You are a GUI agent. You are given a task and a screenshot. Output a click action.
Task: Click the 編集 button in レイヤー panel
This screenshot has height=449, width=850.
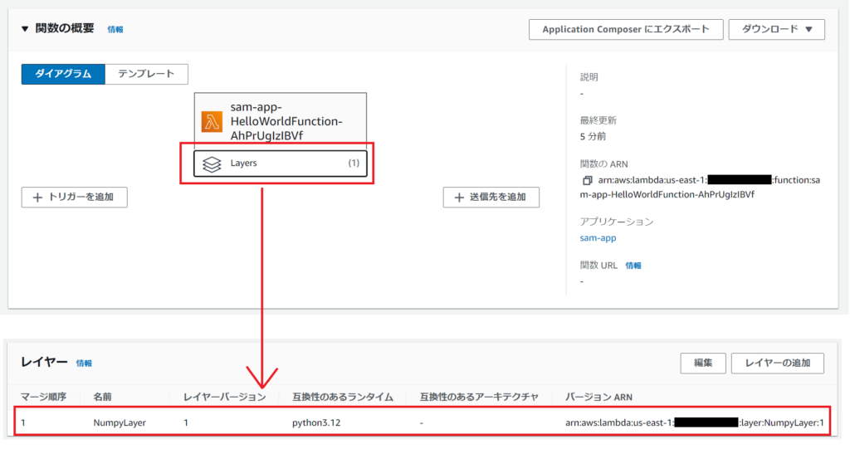coord(703,363)
